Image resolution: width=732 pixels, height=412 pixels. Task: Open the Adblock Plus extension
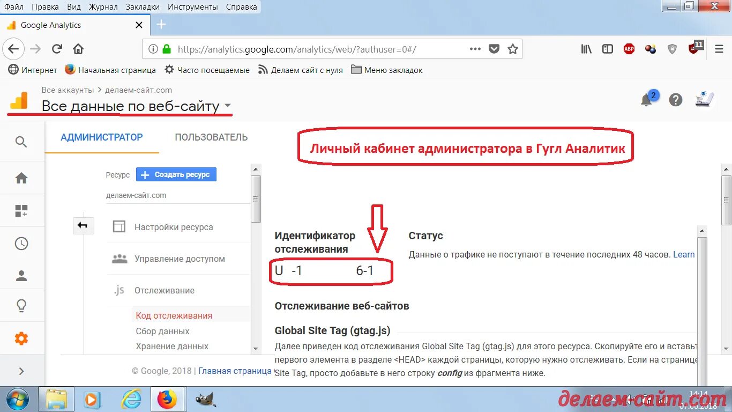pos(629,49)
